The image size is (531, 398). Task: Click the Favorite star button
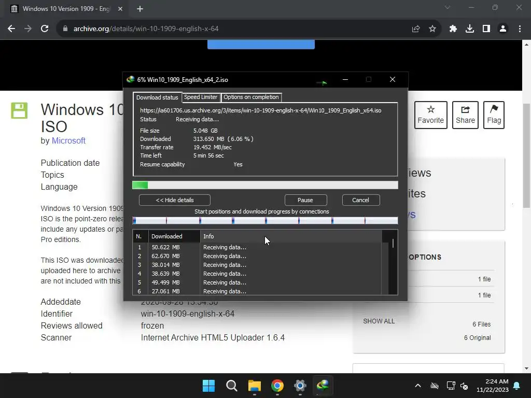tap(430, 115)
